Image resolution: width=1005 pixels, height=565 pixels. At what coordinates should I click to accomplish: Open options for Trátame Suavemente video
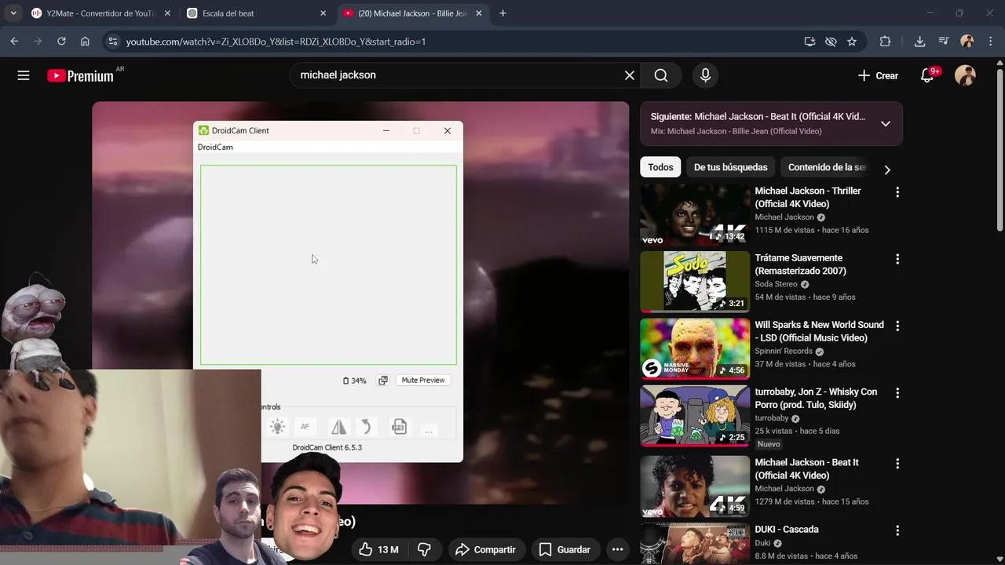point(897,259)
